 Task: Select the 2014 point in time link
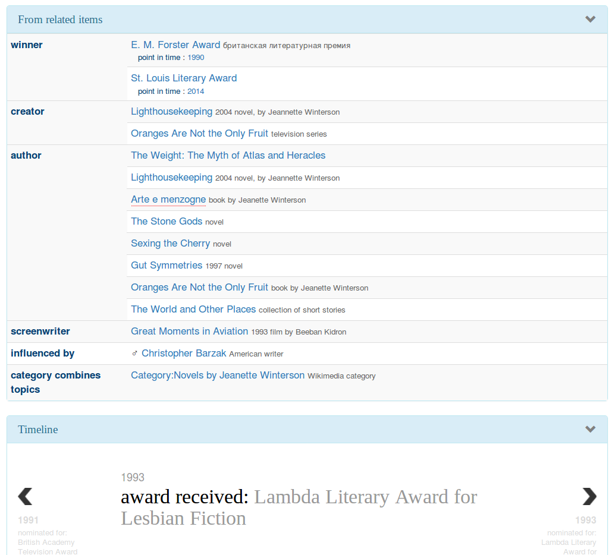pos(196,92)
